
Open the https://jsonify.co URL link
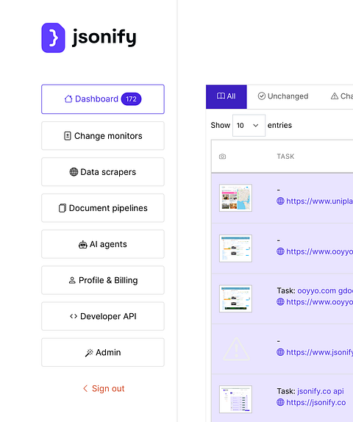(x=315, y=402)
